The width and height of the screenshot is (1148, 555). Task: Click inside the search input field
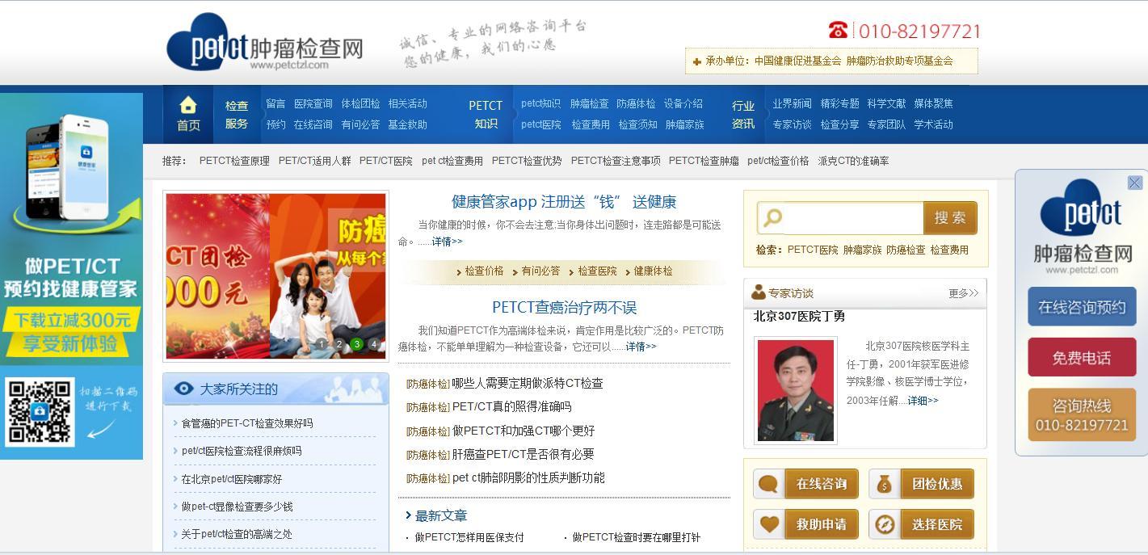point(852,218)
